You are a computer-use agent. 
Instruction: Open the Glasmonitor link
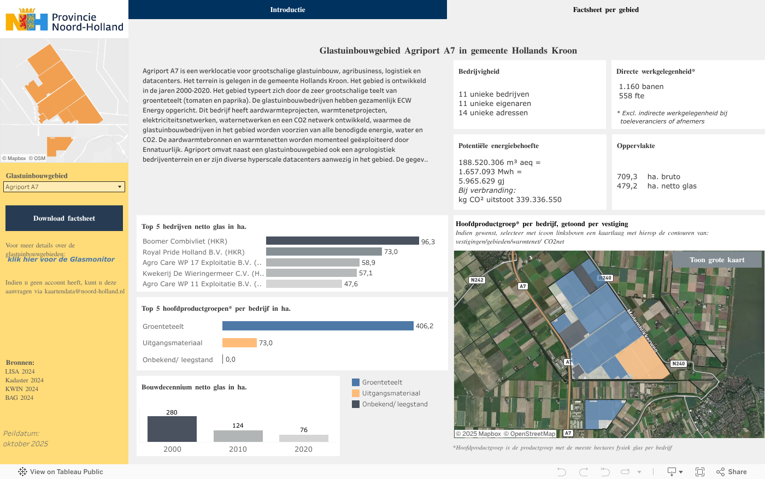[61, 259]
